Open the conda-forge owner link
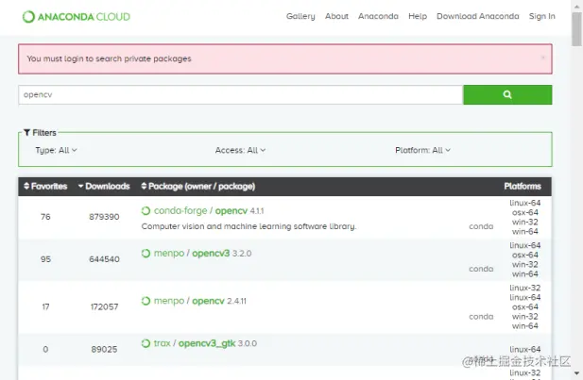 pyautogui.click(x=180, y=211)
